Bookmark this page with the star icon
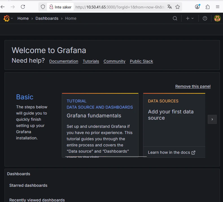This screenshot has height=202, width=223. click(x=178, y=7)
